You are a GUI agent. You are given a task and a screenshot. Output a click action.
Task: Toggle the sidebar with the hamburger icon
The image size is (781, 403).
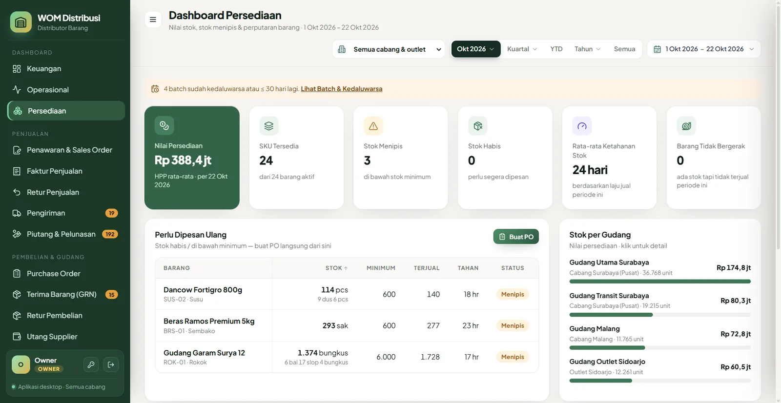point(153,20)
